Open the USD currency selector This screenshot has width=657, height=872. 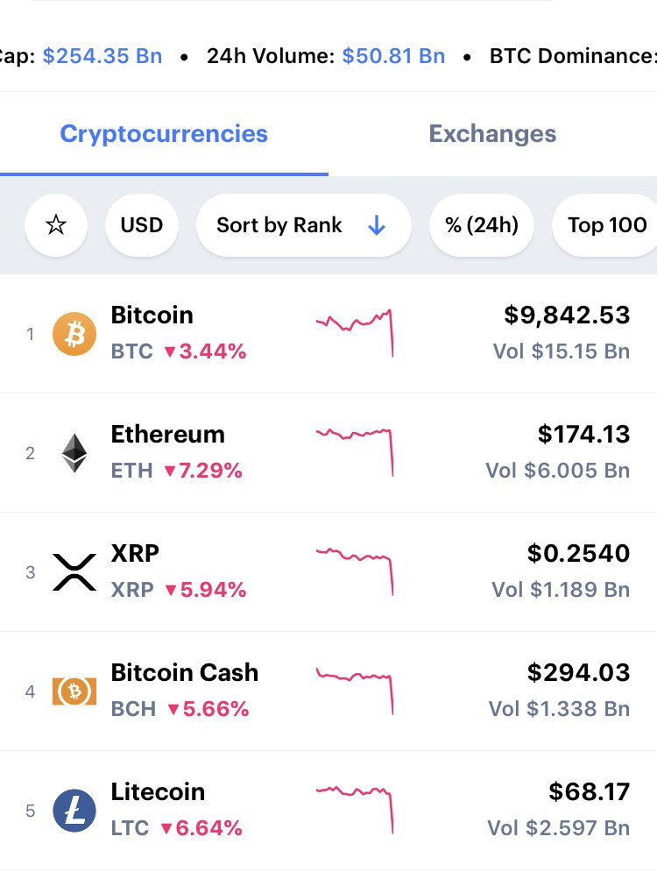142,225
